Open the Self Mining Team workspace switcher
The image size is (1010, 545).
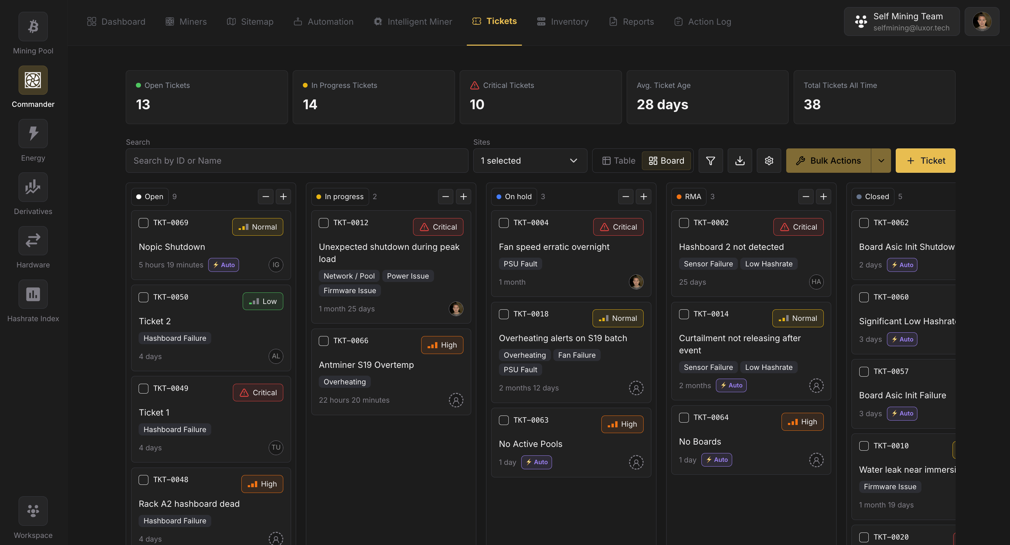tap(902, 22)
